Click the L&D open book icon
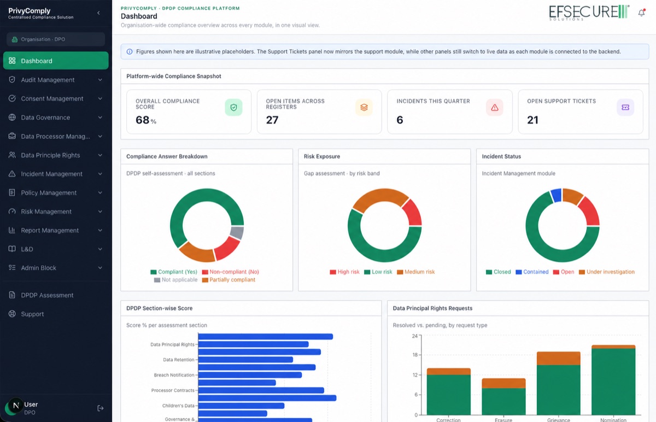Viewport: 656px width, 422px height. (12, 249)
